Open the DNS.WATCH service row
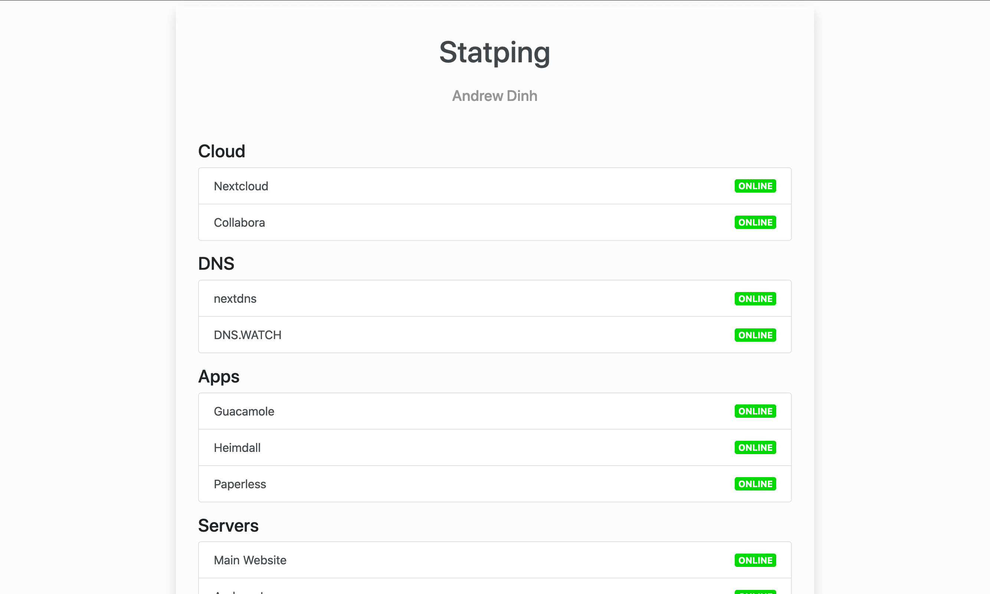Image resolution: width=990 pixels, height=594 pixels. (495, 335)
